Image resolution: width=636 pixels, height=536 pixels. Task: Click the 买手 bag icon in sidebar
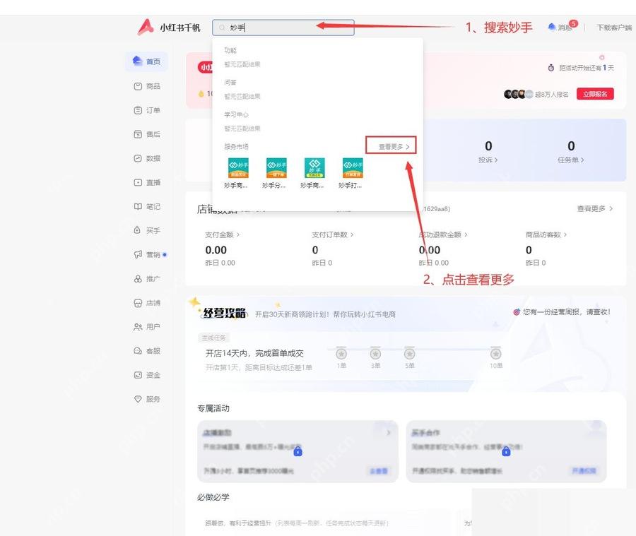click(138, 230)
